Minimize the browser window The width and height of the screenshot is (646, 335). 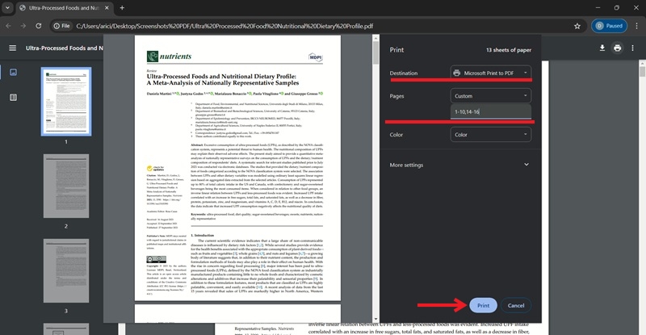pyautogui.click(x=598, y=8)
